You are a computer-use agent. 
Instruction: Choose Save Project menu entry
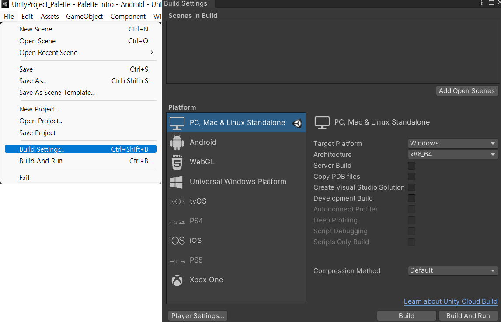80,133
